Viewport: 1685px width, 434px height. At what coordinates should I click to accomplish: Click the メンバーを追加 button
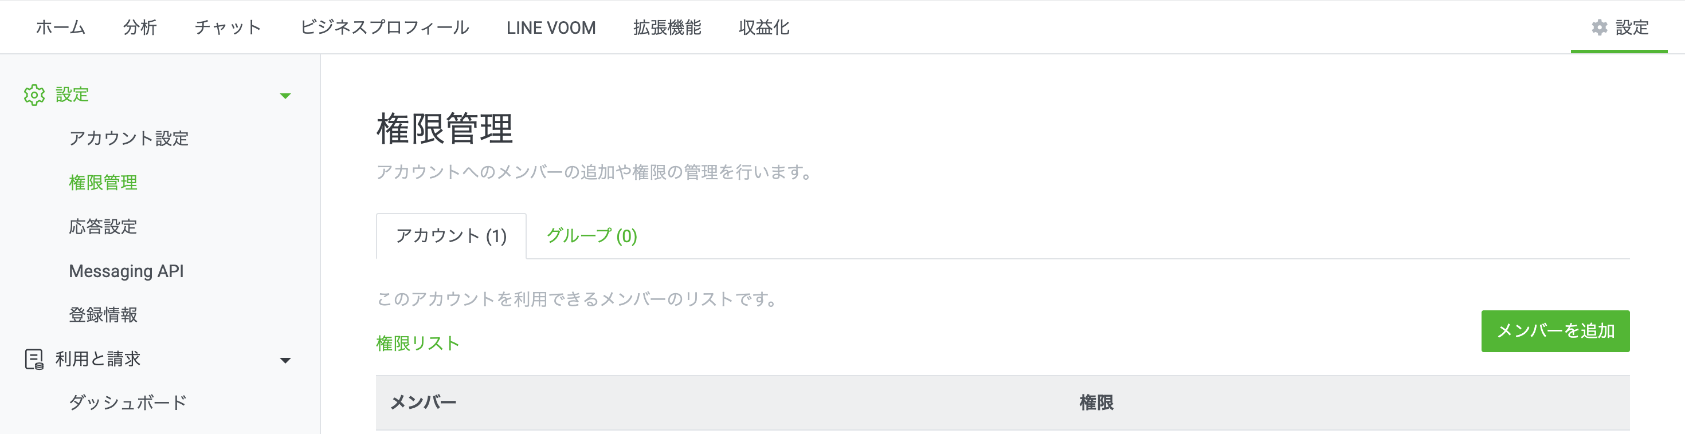[x=1555, y=331]
